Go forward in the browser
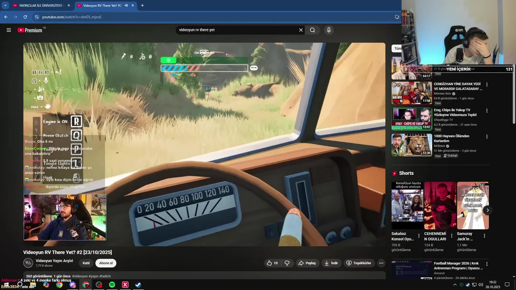The width and height of the screenshot is (516, 290). [15, 17]
